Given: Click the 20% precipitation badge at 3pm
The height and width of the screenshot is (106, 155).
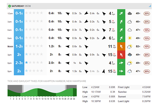Looking at the screenshot, I should 147,55.
